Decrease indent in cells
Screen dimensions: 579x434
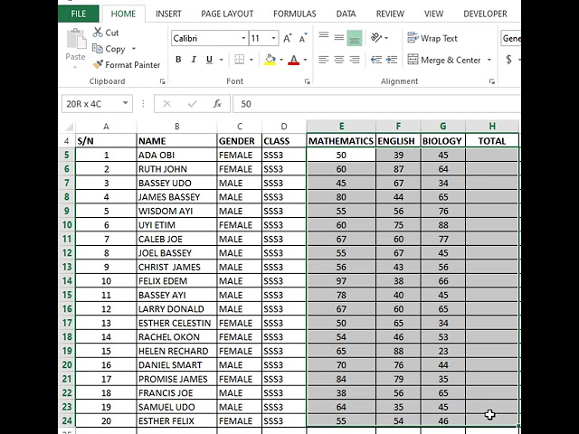coord(376,60)
